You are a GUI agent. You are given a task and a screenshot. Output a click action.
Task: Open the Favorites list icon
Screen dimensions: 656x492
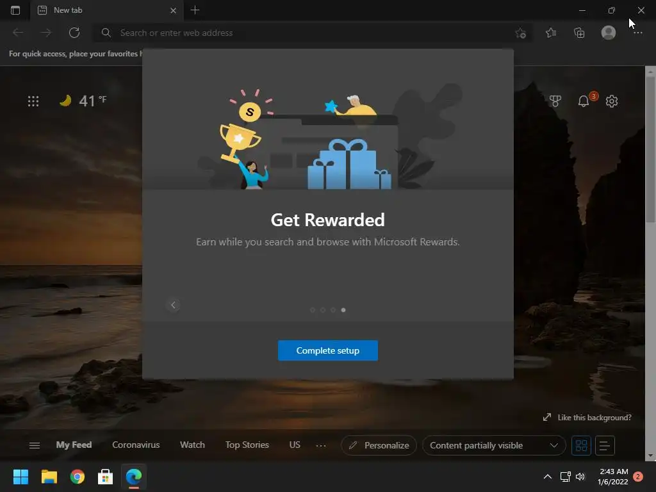551,33
